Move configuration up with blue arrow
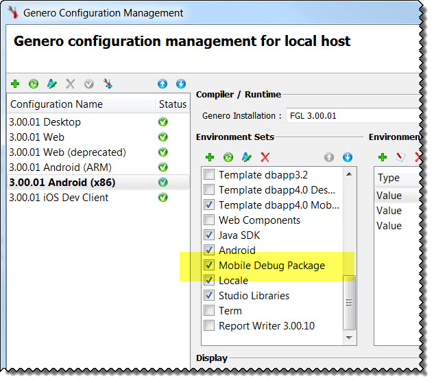The height and width of the screenshot is (383, 434). [x=162, y=84]
